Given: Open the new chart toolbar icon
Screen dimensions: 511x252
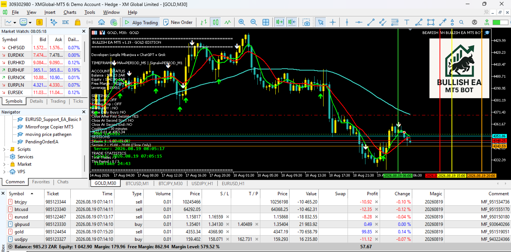Looking at the screenshot, I should [x=8, y=22].
